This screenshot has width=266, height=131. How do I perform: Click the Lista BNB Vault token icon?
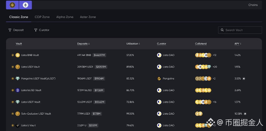click(18, 55)
